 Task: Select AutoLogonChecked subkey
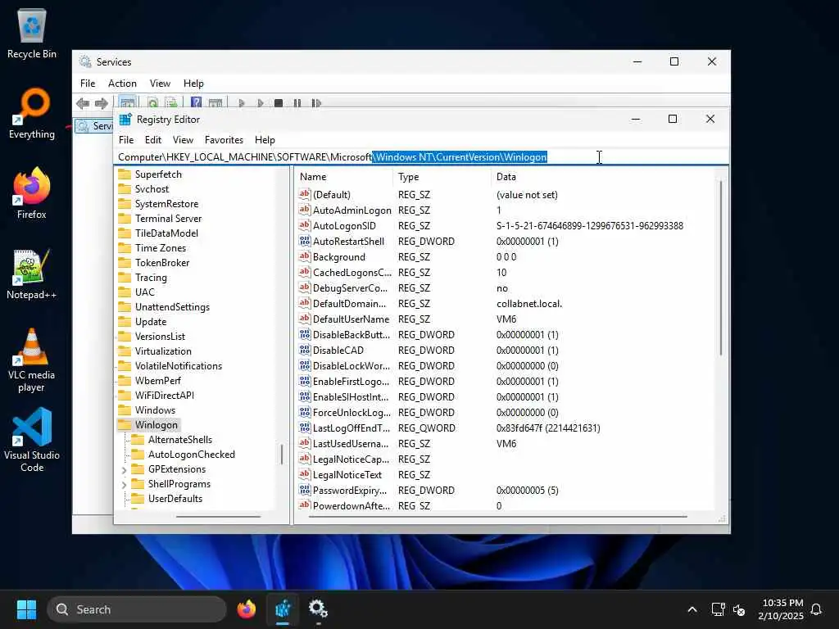coord(191,454)
